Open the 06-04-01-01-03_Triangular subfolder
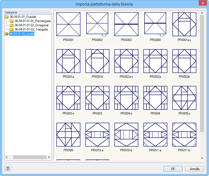209x176 pixels. pyautogui.click(x=31, y=29)
